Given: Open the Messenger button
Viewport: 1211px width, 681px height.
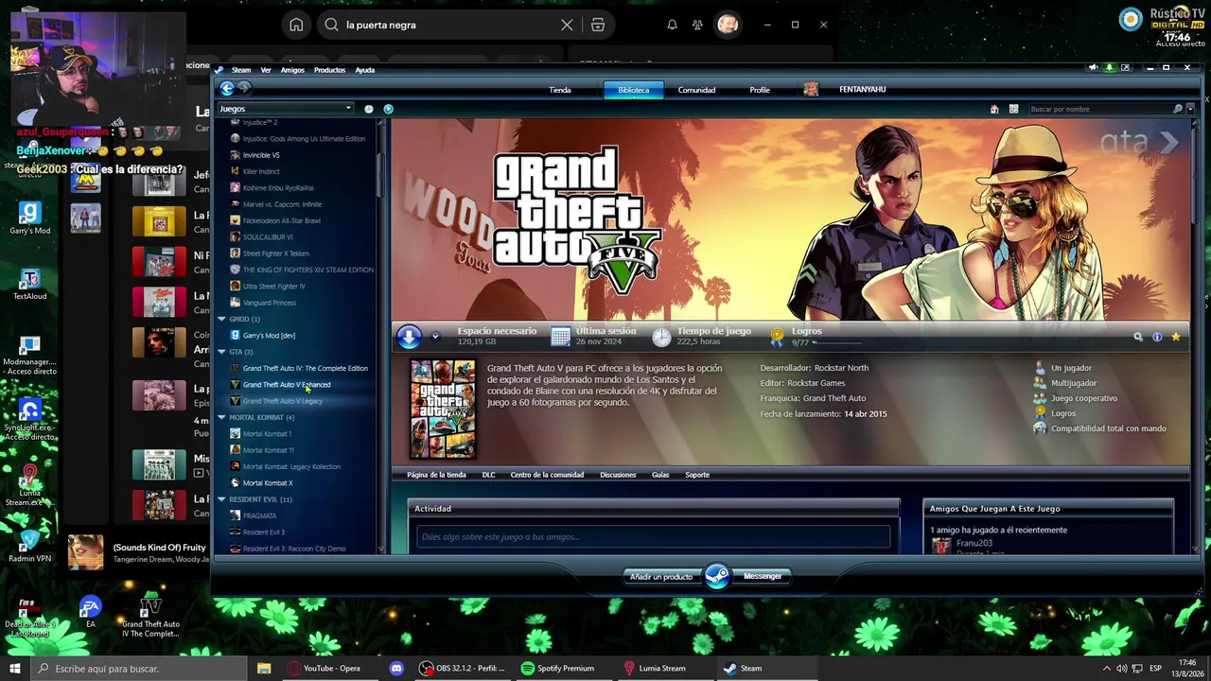Looking at the screenshot, I should (763, 576).
